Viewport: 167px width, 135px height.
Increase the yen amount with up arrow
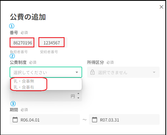coord(79,95)
